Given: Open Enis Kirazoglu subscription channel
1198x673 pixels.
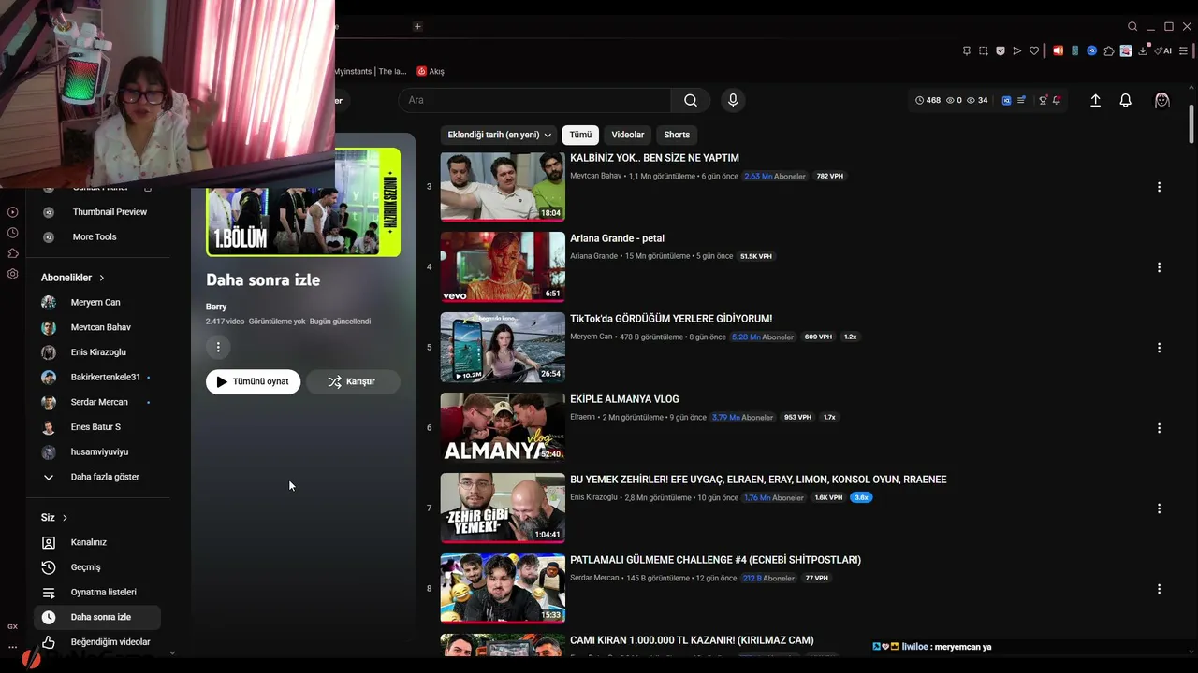Looking at the screenshot, I should coord(97,352).
